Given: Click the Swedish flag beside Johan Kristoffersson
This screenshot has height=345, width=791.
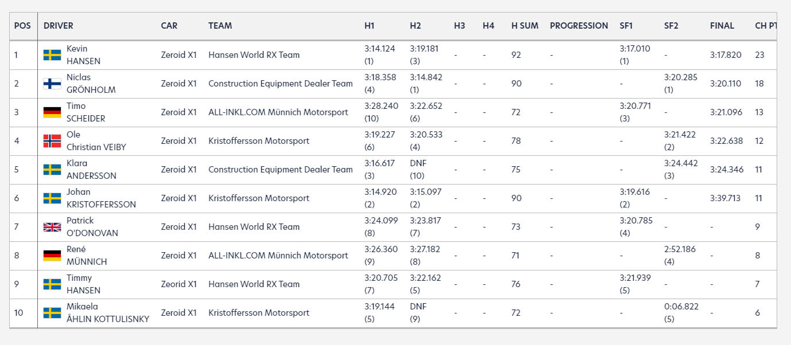Looking at the screenshot, I should (x=52, y=198).
